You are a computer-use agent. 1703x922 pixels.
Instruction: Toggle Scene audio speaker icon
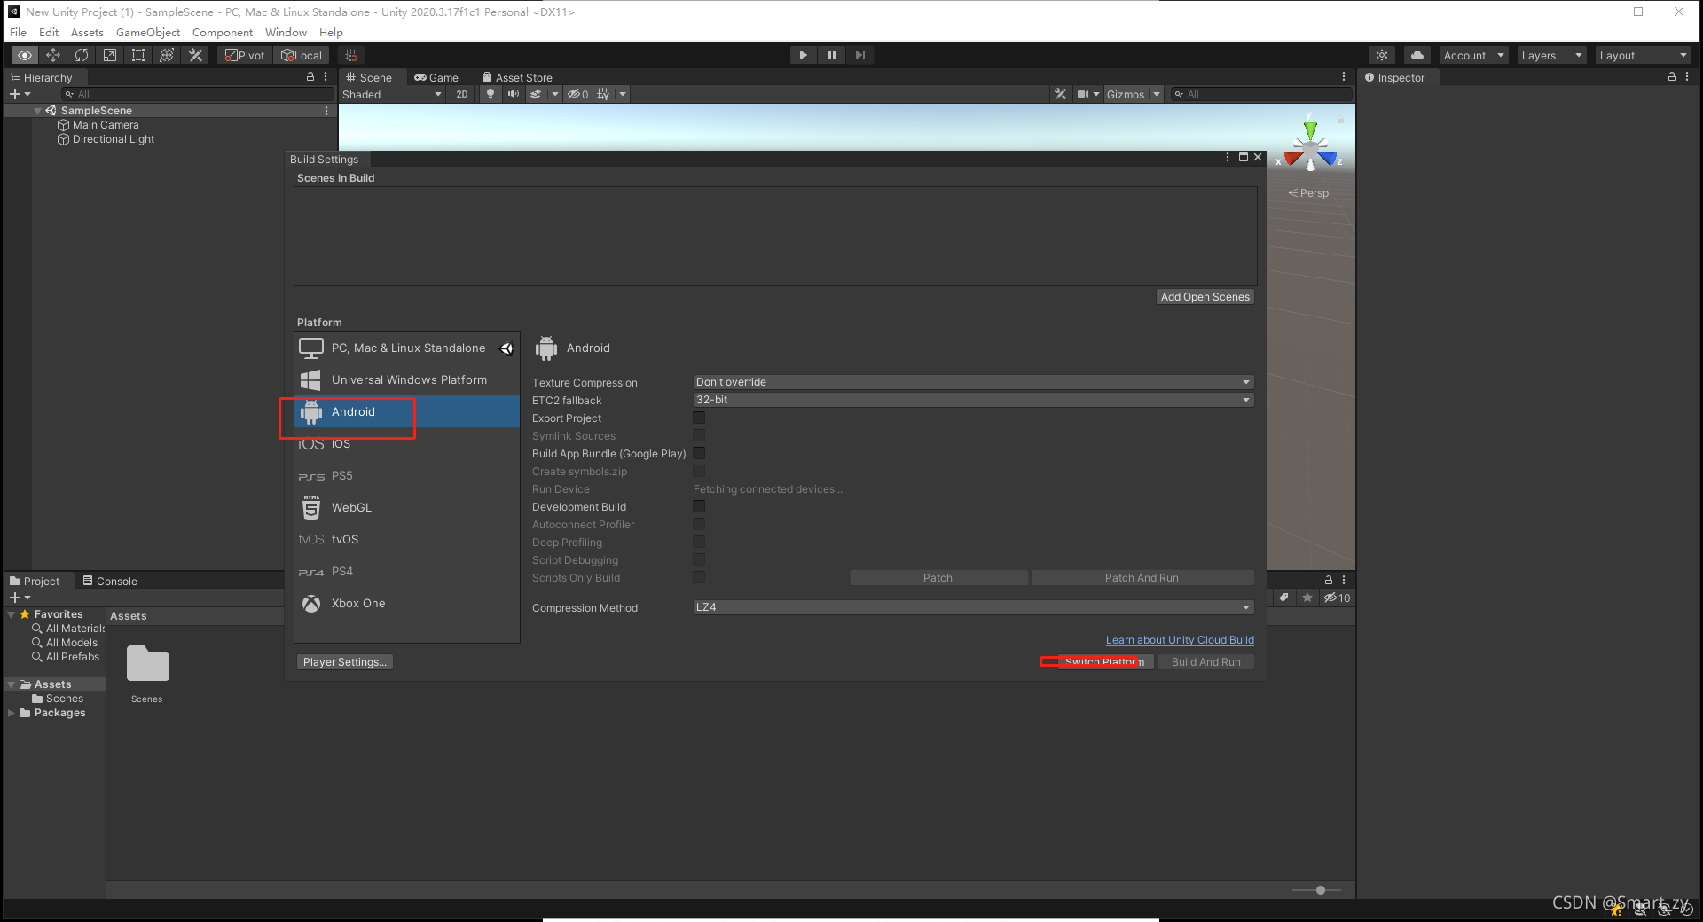(513, 94)
